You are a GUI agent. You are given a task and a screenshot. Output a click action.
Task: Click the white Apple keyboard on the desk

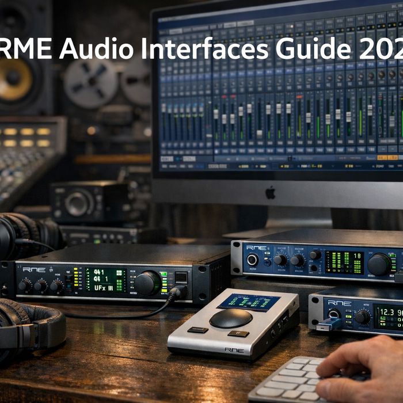click(295, 380)
